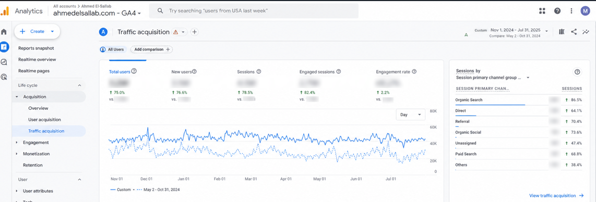Click the A segment badge by title
The width and height of the screenshot is (596, 202).
pyautogui.click(x=103, y=32)
